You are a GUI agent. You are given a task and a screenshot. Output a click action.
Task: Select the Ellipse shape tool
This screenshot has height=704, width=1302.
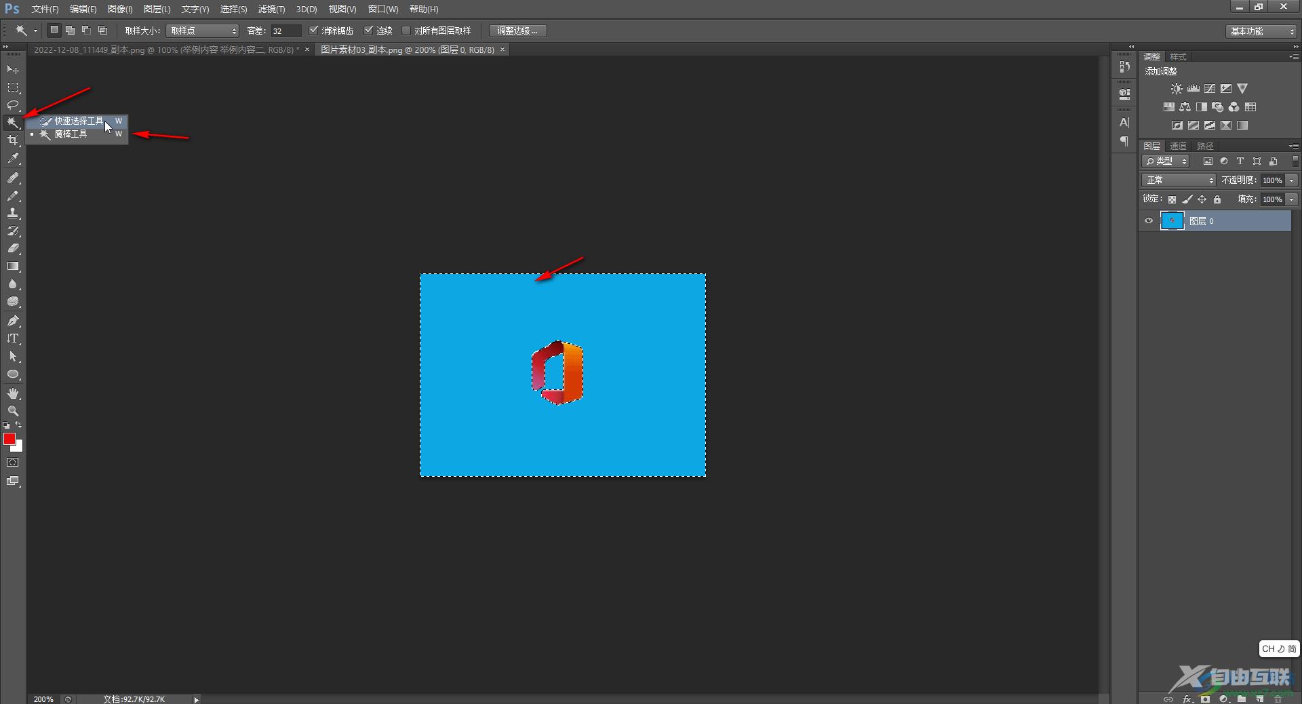13,374
